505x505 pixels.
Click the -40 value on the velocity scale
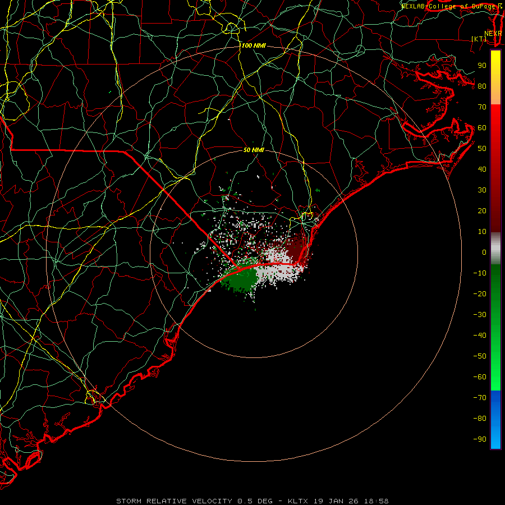[480, 336]
